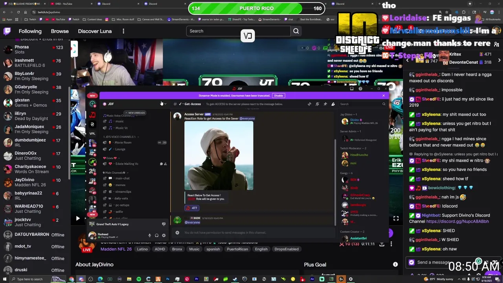Image resolution: width=503 pixels, height=283 pixels.
Task: Toggle Get-Access channel notification mute
Action: click(x=317, y=104)
